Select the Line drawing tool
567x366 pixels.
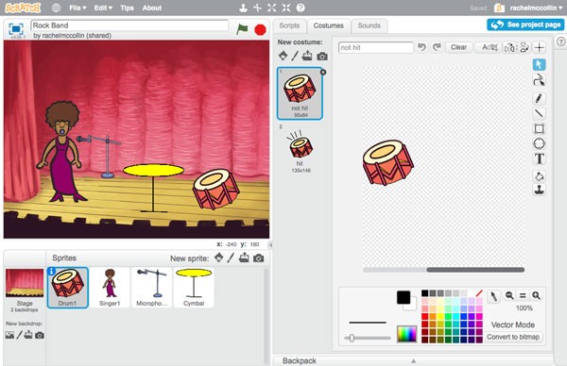point(539,113)
